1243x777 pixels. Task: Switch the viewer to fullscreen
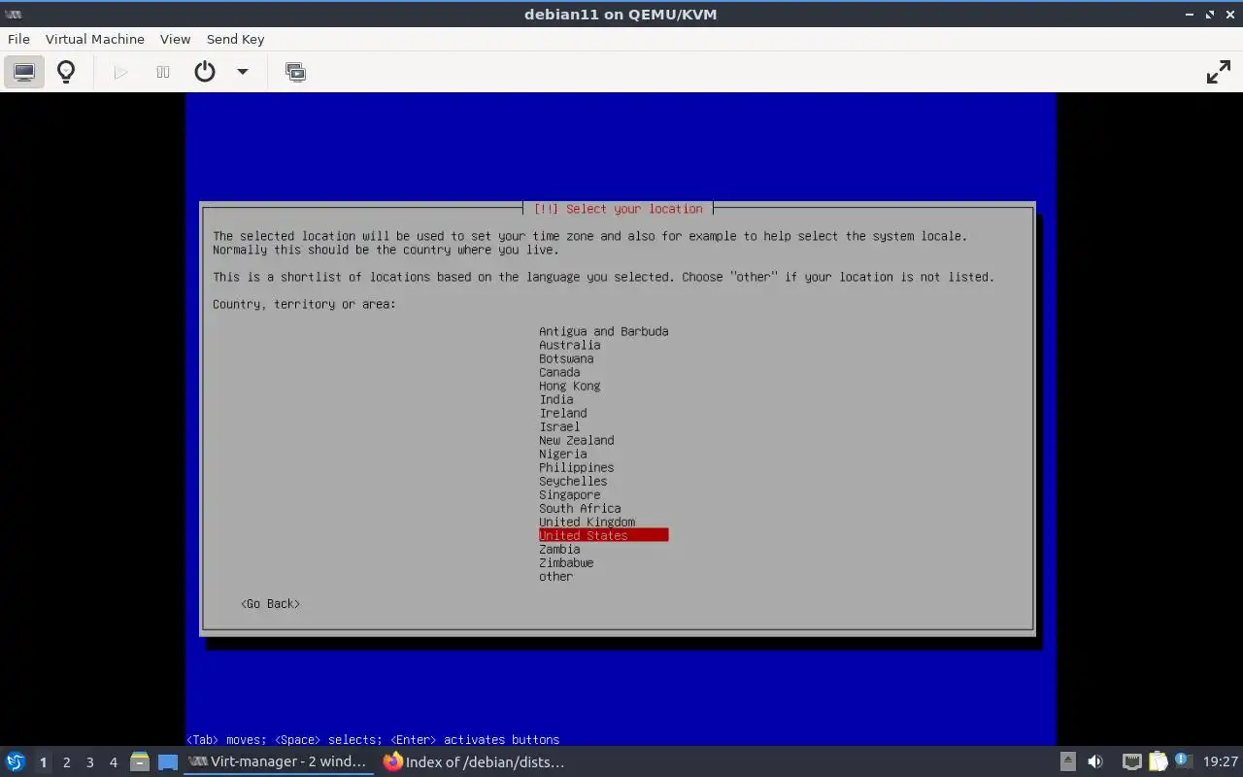click(x=1218, y=72)
